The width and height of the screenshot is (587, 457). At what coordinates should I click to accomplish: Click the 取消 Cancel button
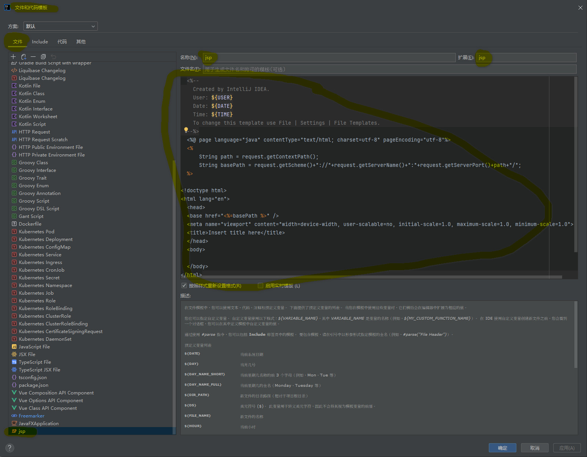(x=535, y=448)
